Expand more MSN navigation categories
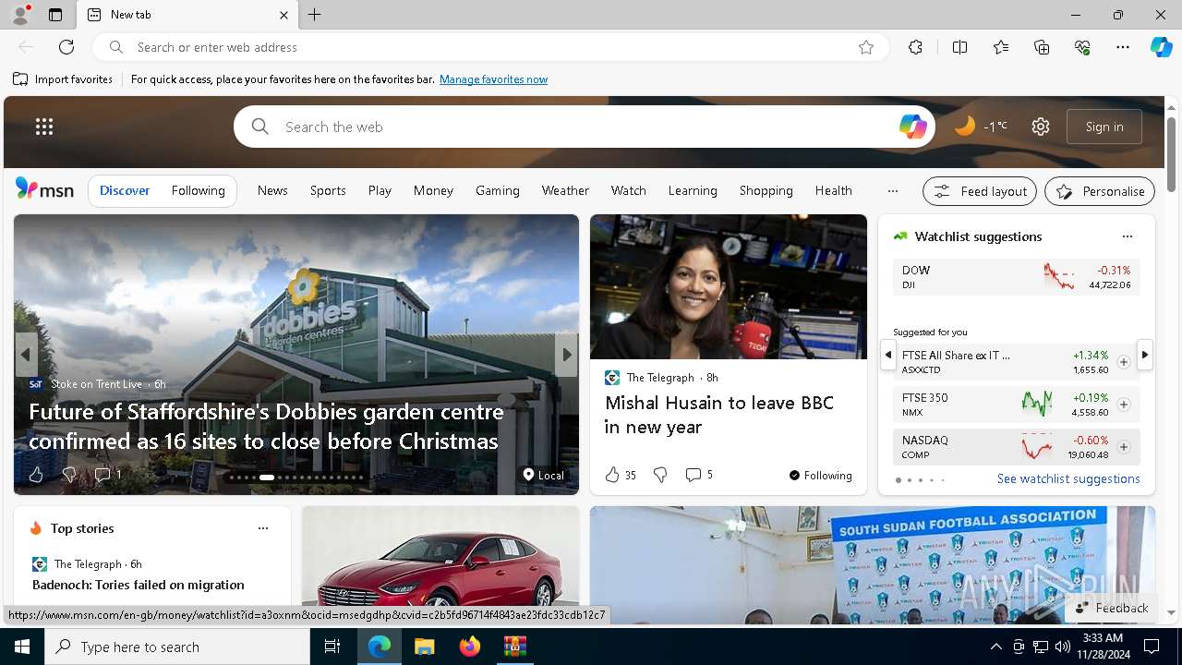The image size is (1182, 665). (892, 191)
